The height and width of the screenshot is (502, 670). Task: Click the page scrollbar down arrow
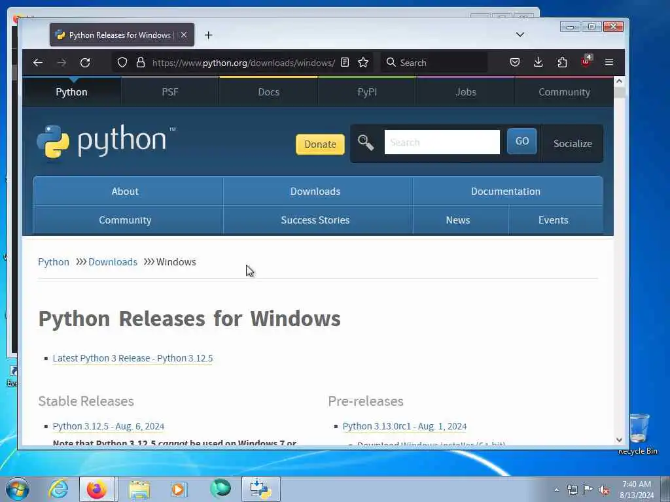(x=619, y=440)
